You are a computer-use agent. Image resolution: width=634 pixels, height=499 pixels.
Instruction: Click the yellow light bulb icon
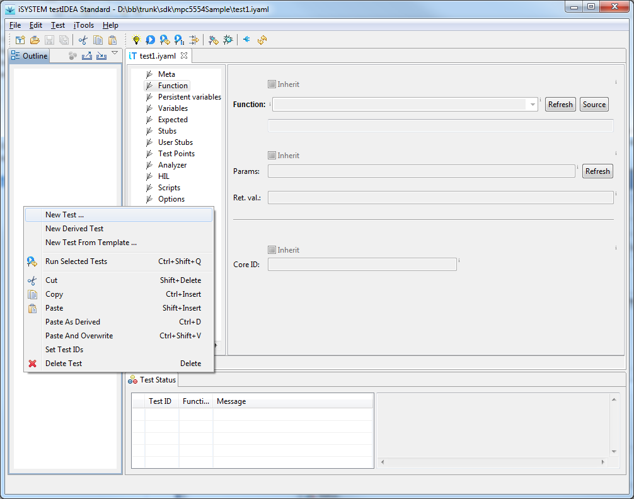tap(136, 40)
